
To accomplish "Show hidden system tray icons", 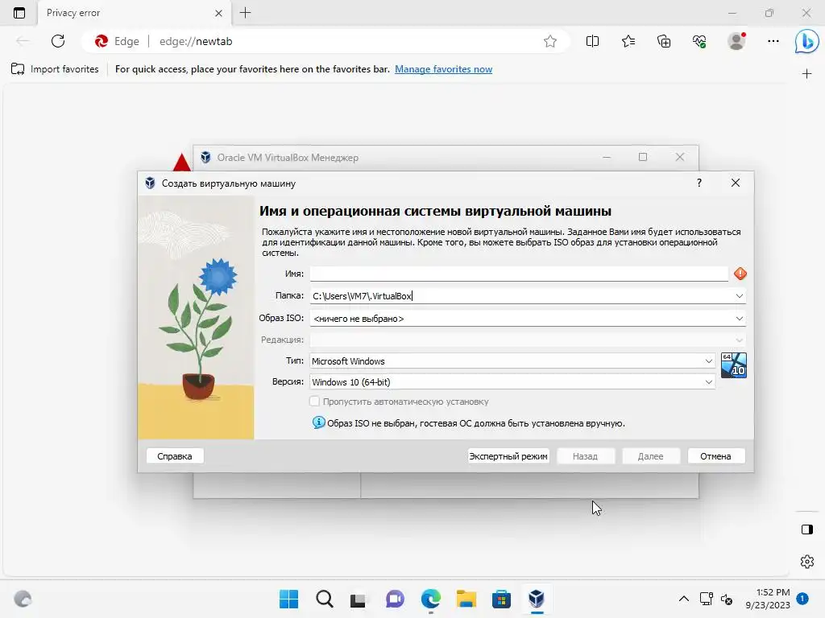I will (683, 599).
